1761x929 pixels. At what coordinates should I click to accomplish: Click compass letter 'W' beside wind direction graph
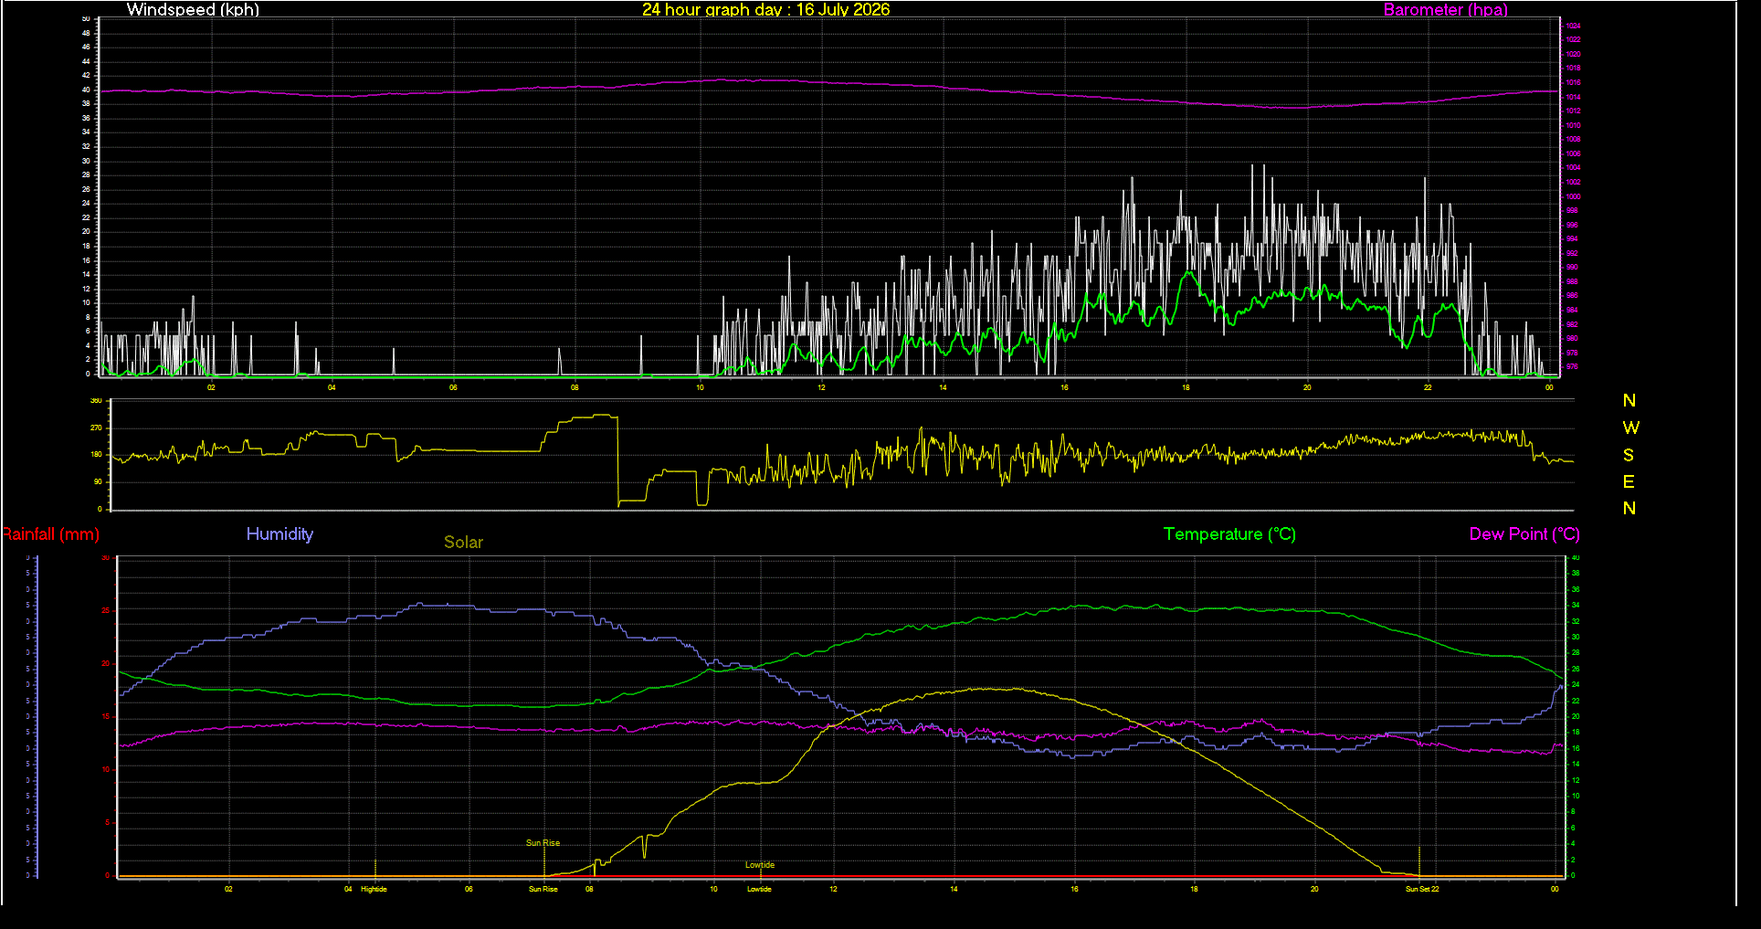(x=1630, y=428)
